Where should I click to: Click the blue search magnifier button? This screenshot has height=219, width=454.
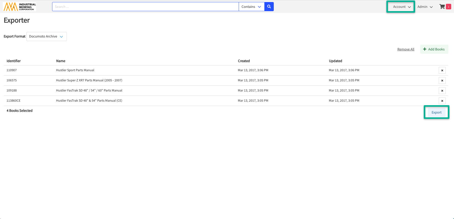[x=269, y=7]
